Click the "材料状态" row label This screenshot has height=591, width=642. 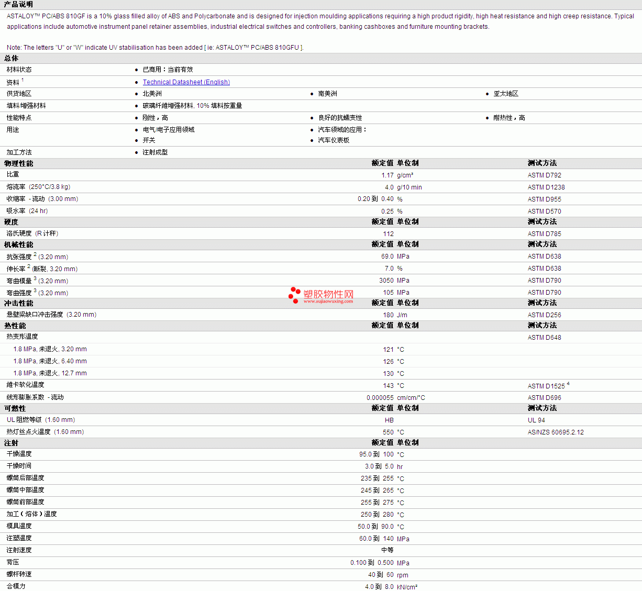point(19,70)
